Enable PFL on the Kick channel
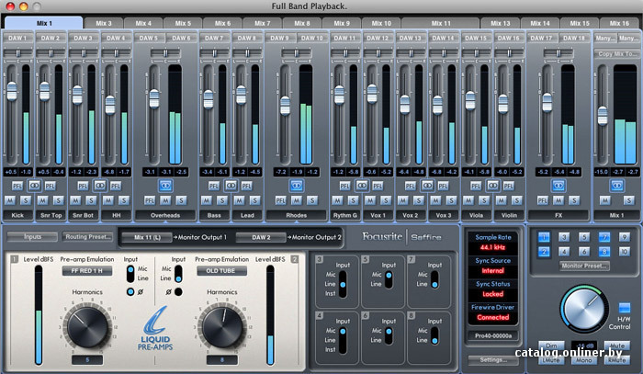Image resolution: width=643 pixels, height=374 pixels. (x=17, y=187)
